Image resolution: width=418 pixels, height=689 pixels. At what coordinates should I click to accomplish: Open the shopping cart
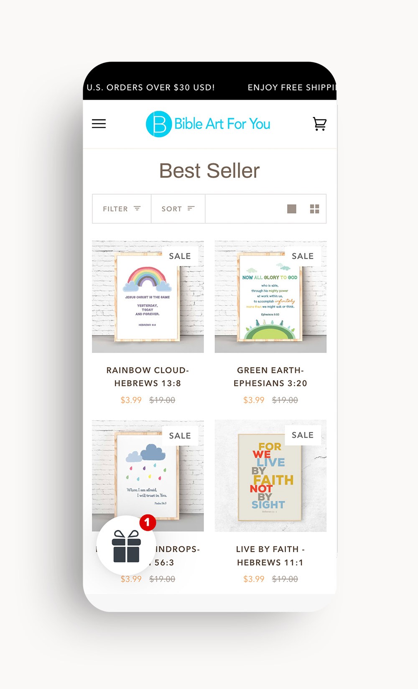[320, 124]
